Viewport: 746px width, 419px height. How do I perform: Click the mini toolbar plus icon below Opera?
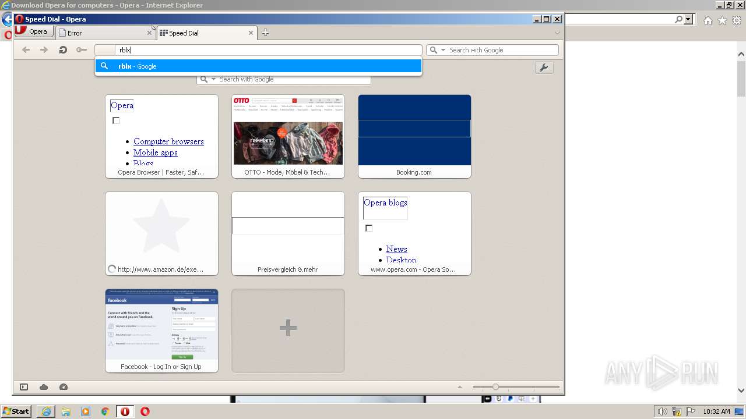pyautogui.click(x=533, y=399)
